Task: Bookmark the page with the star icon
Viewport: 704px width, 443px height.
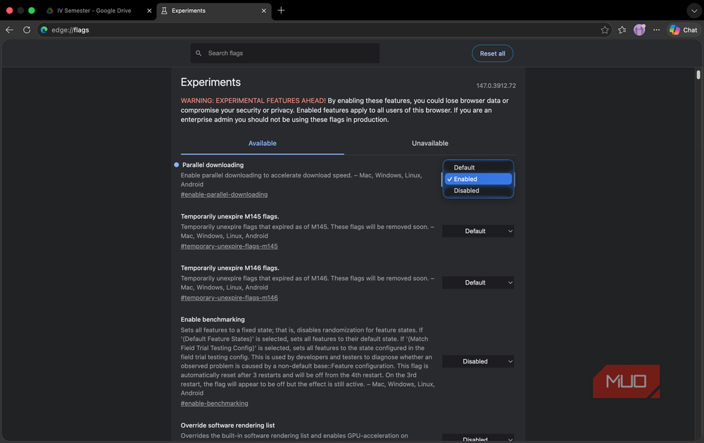Action: click(x=605, y=30)
